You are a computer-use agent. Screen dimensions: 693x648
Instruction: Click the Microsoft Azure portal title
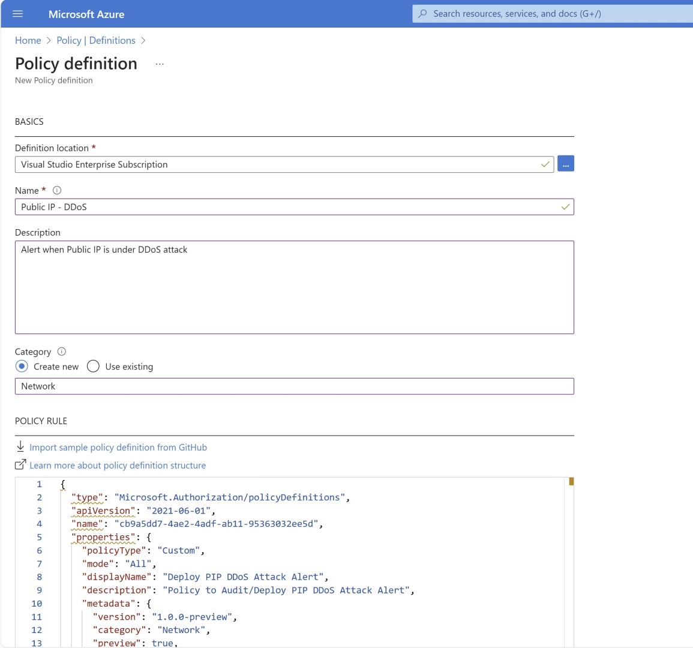(86, 14)
